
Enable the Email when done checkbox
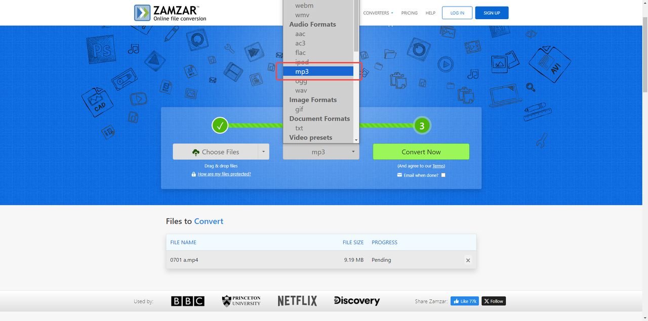tap(443, 175)
